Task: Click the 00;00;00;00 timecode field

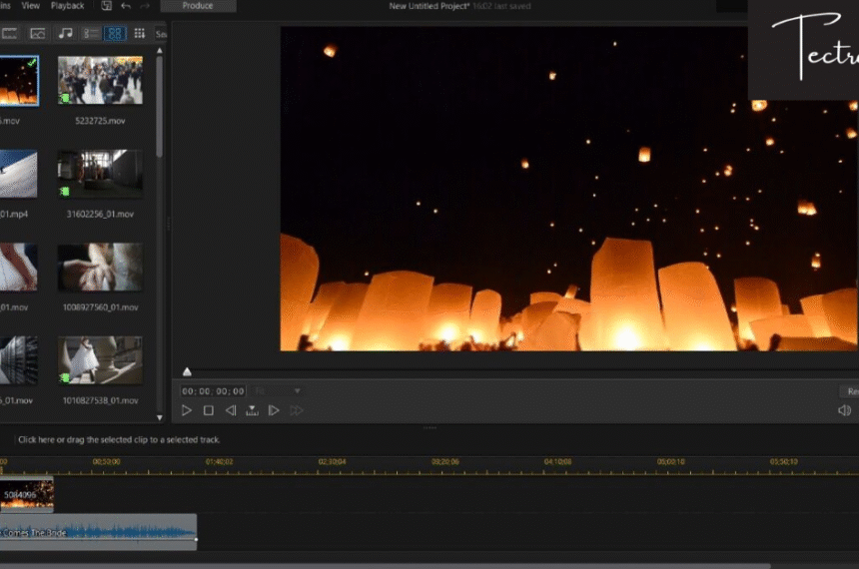Action: pos(213,391)
